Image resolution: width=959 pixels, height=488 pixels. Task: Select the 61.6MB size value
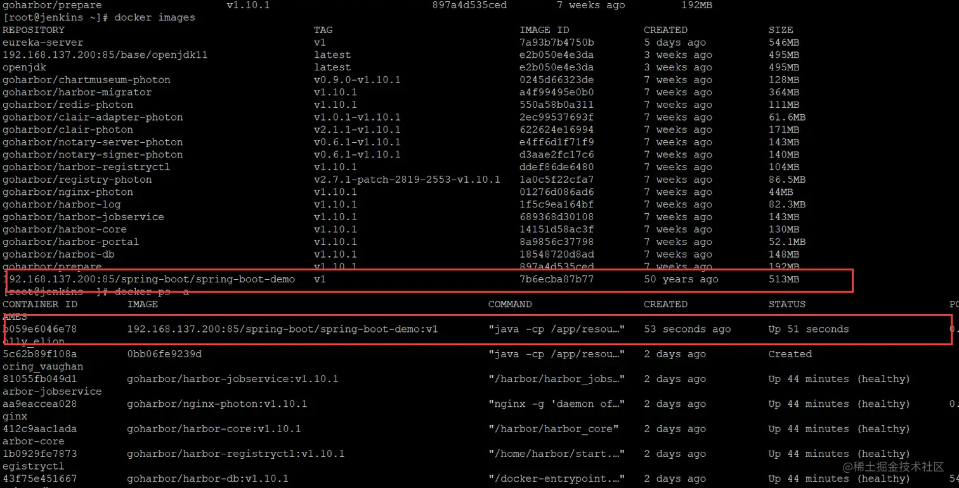pos(787,117)
